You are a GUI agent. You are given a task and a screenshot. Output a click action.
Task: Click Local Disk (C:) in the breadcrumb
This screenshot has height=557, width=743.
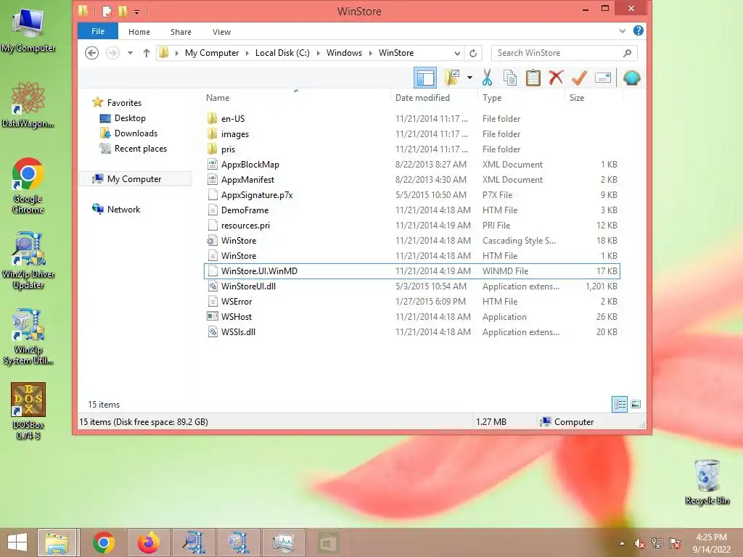(x=282, y=53)
